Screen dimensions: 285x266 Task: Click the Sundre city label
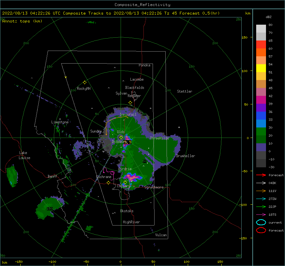[x=96, y=131]
